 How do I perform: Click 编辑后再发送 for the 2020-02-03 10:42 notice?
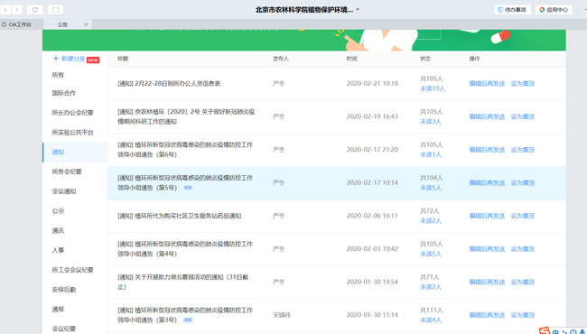[487, 249]
